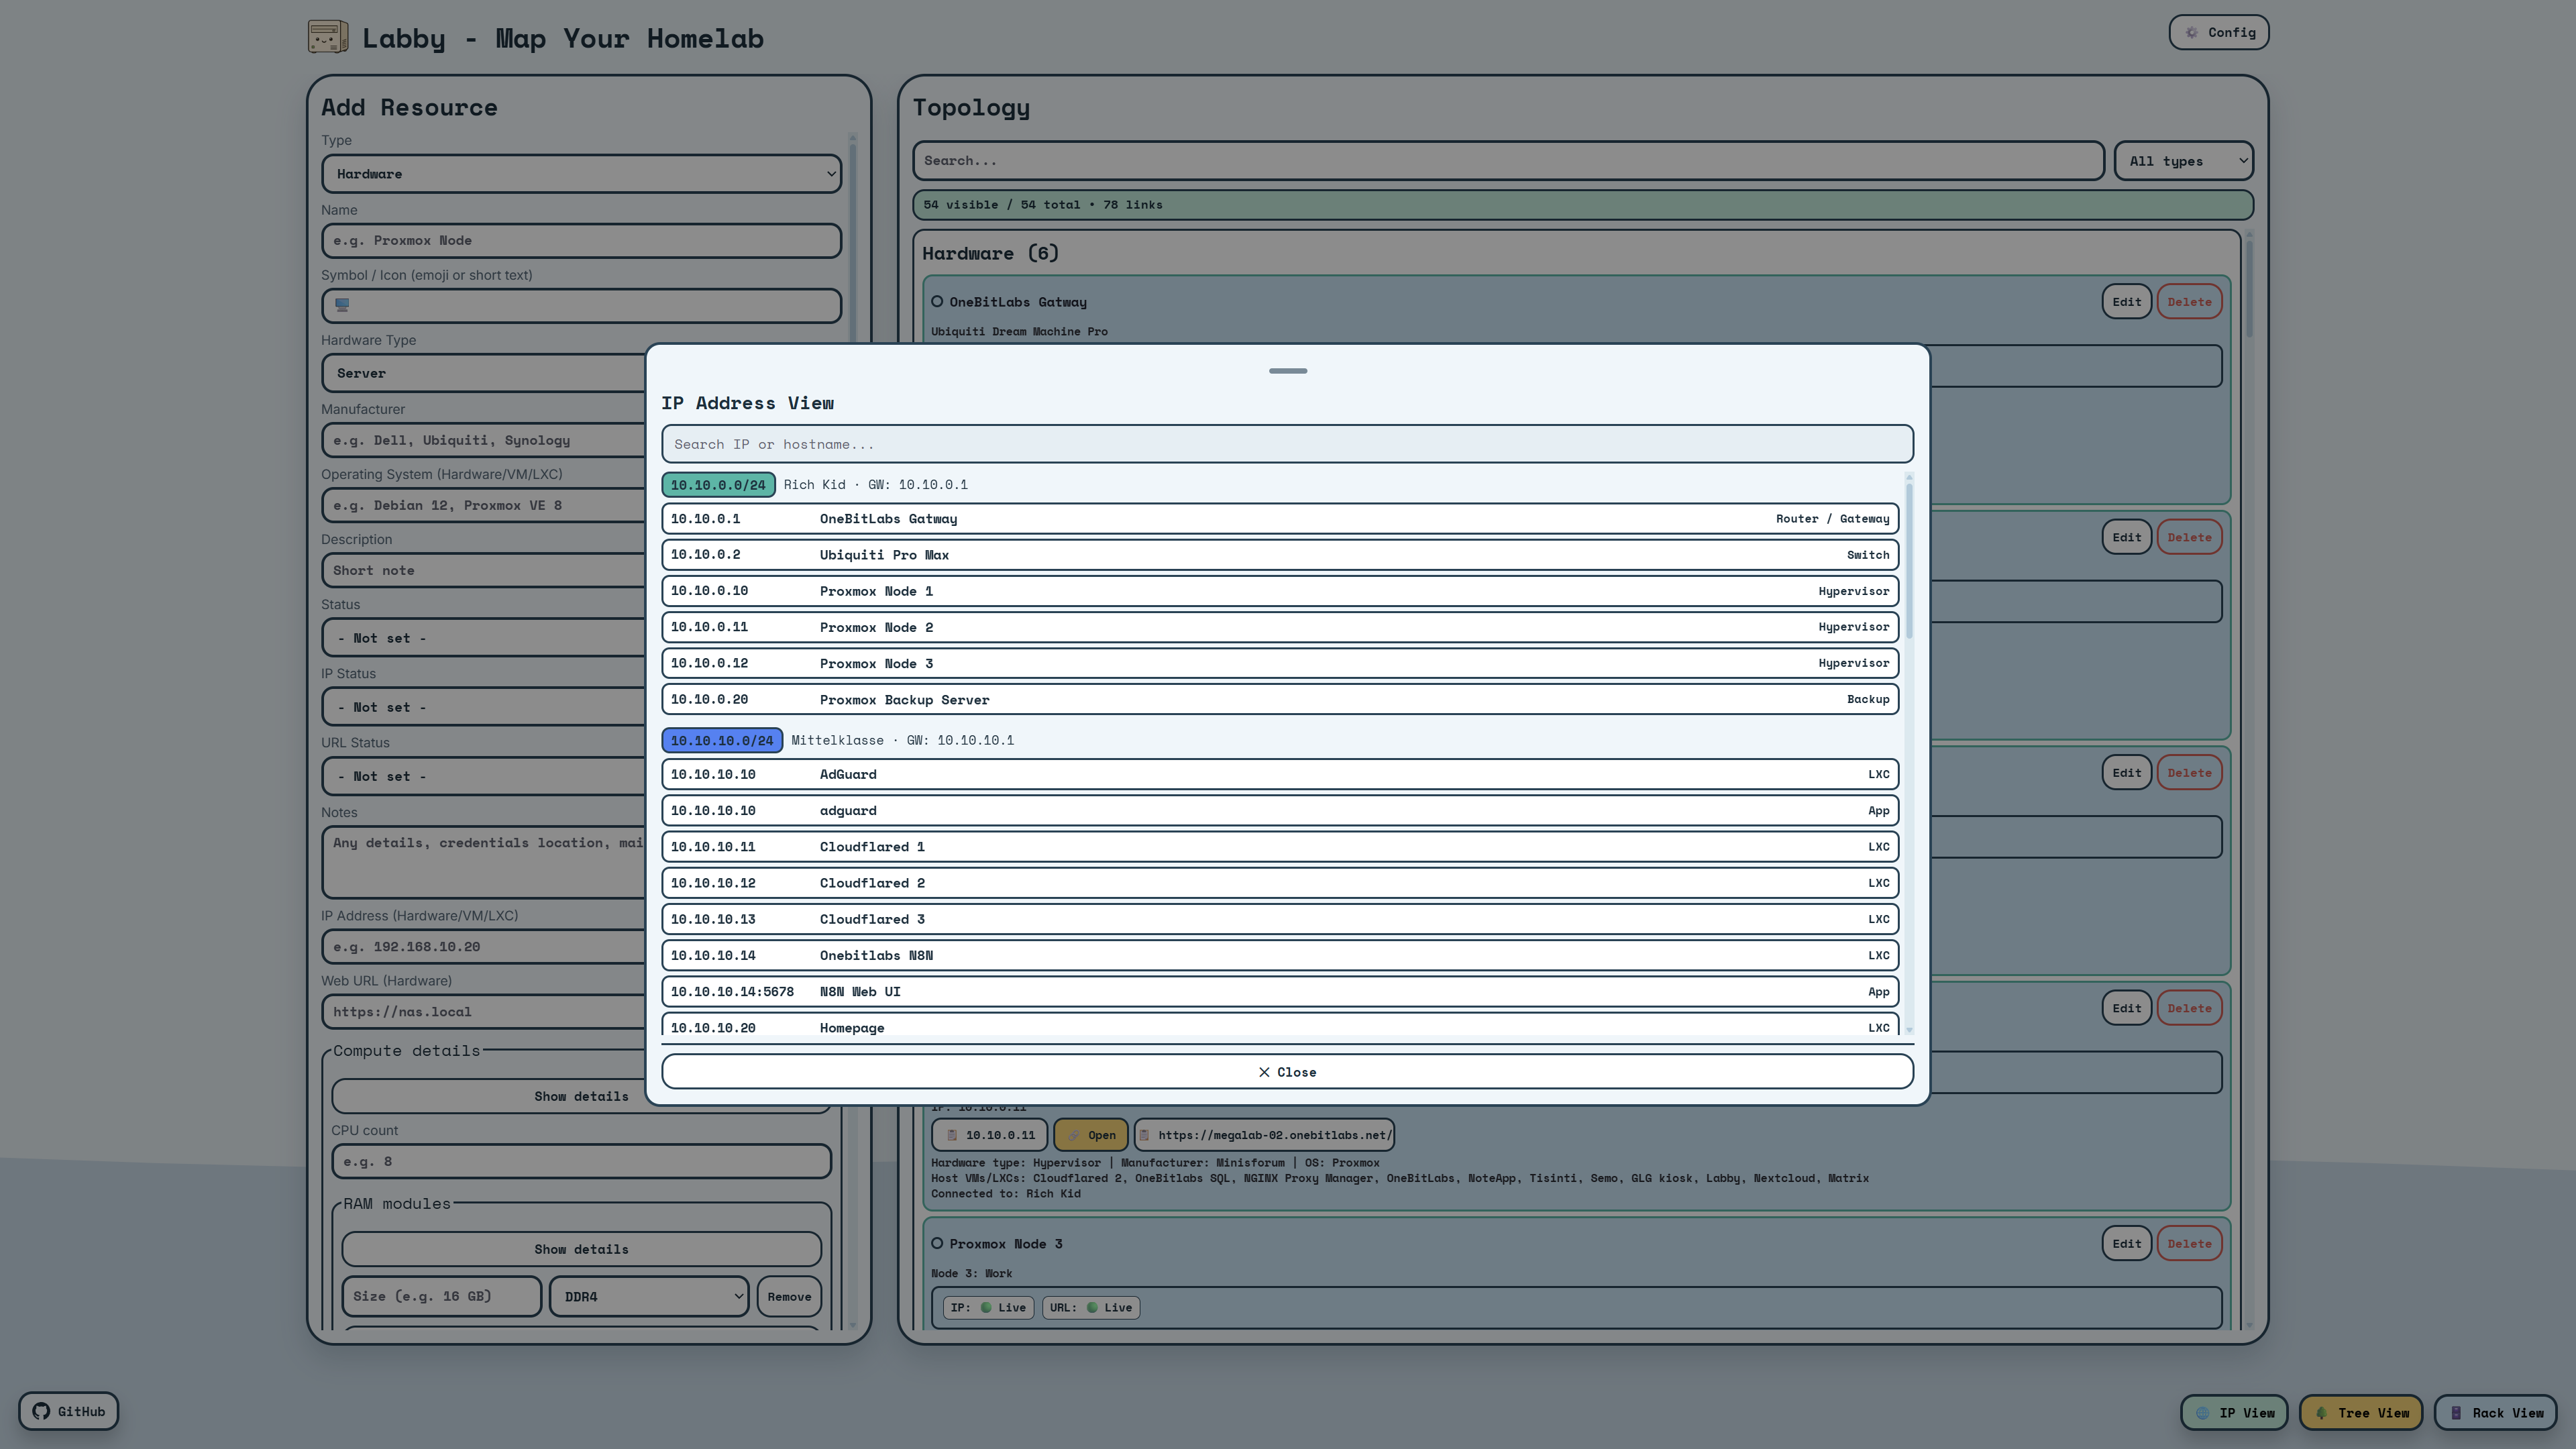Edit the OneBitLabs Gatway card
2576x1449 pixels.
point(2126,301)
